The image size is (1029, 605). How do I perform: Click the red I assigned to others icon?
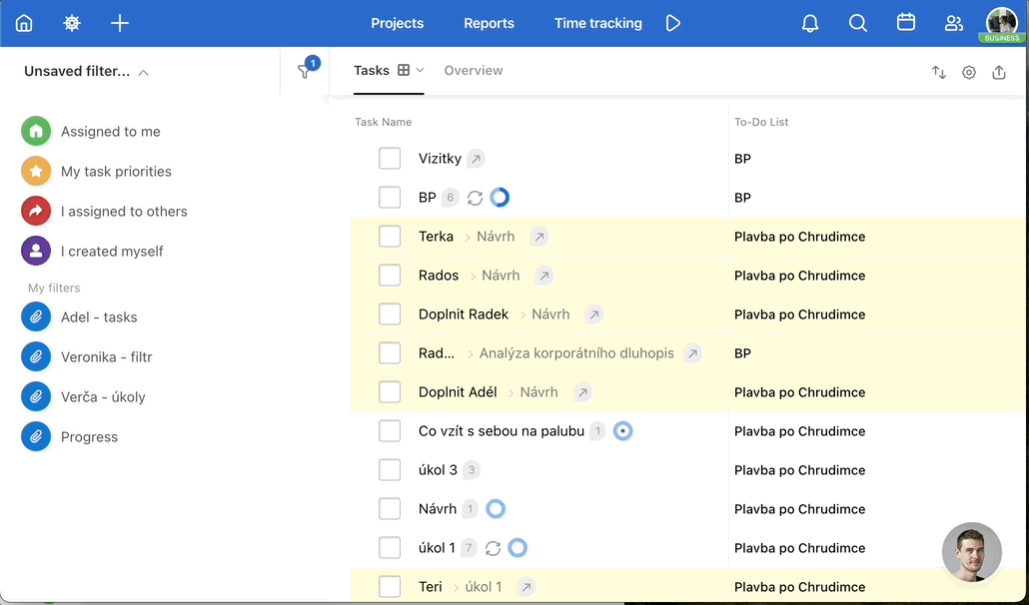(x=36, y=211)
